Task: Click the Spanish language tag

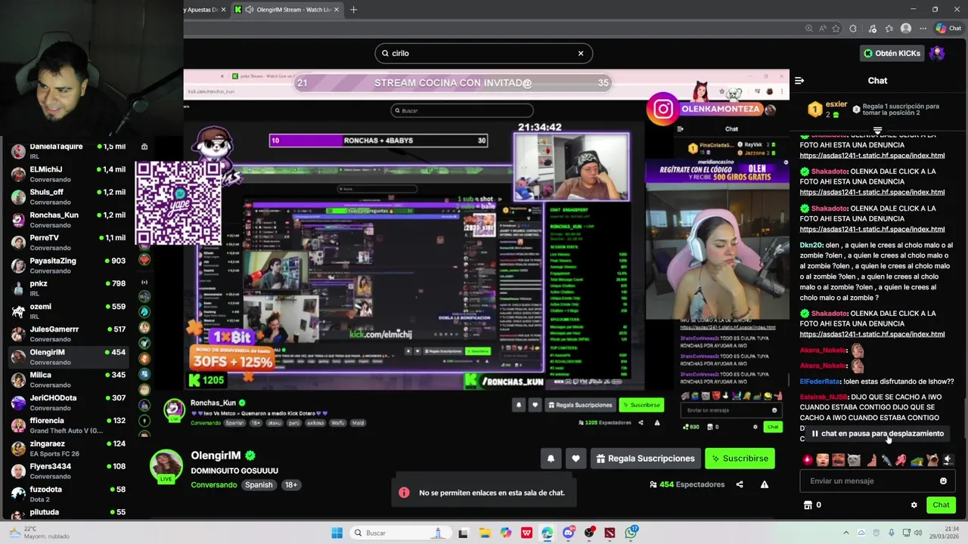Action: (259, 485)
